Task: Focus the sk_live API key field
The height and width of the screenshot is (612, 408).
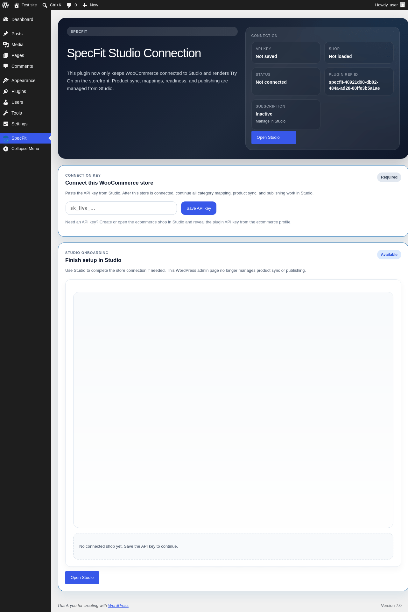Action: click(x=121, y=208)
